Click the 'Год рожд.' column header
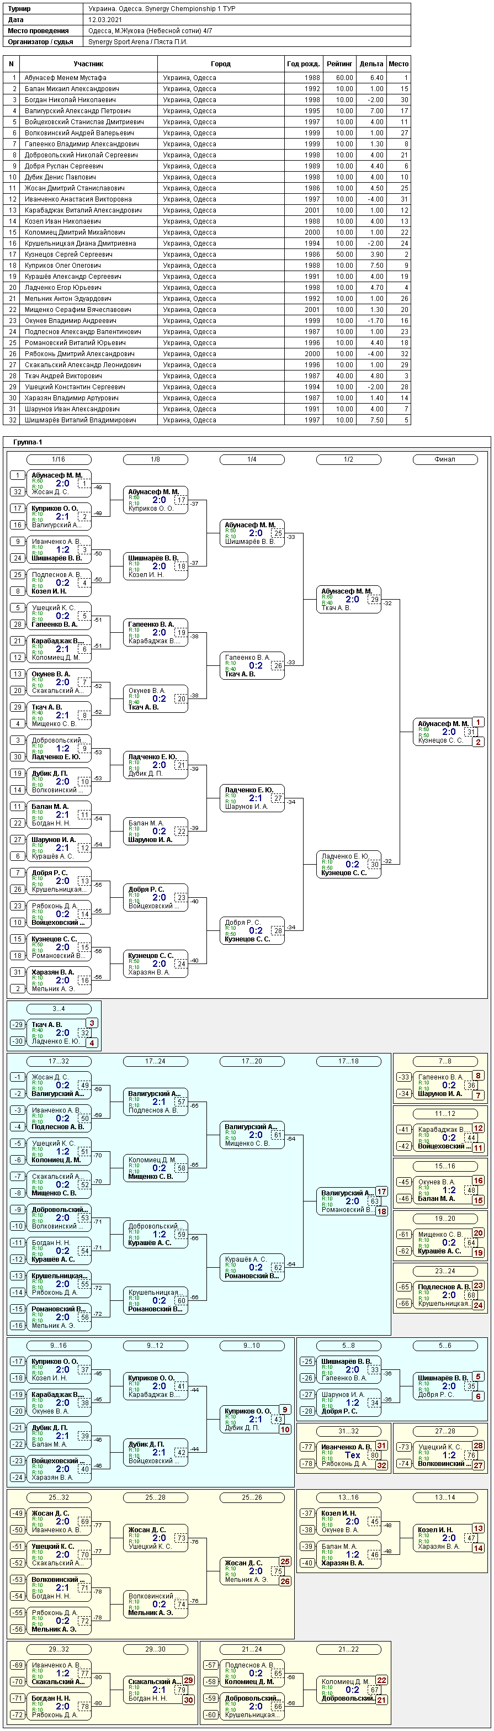The image size is (494, 1731). (303, 64)
